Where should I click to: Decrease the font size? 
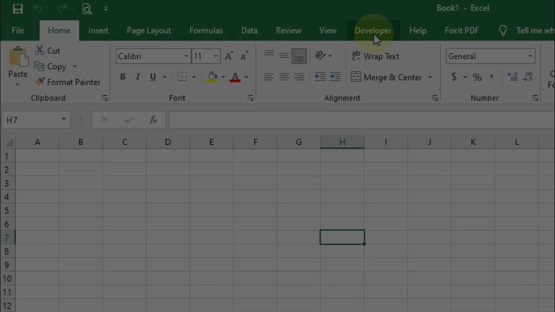click(244, 56)
